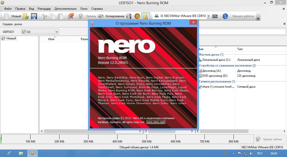Open the Вид menu

pyautogui.click(x=31, y=8)
